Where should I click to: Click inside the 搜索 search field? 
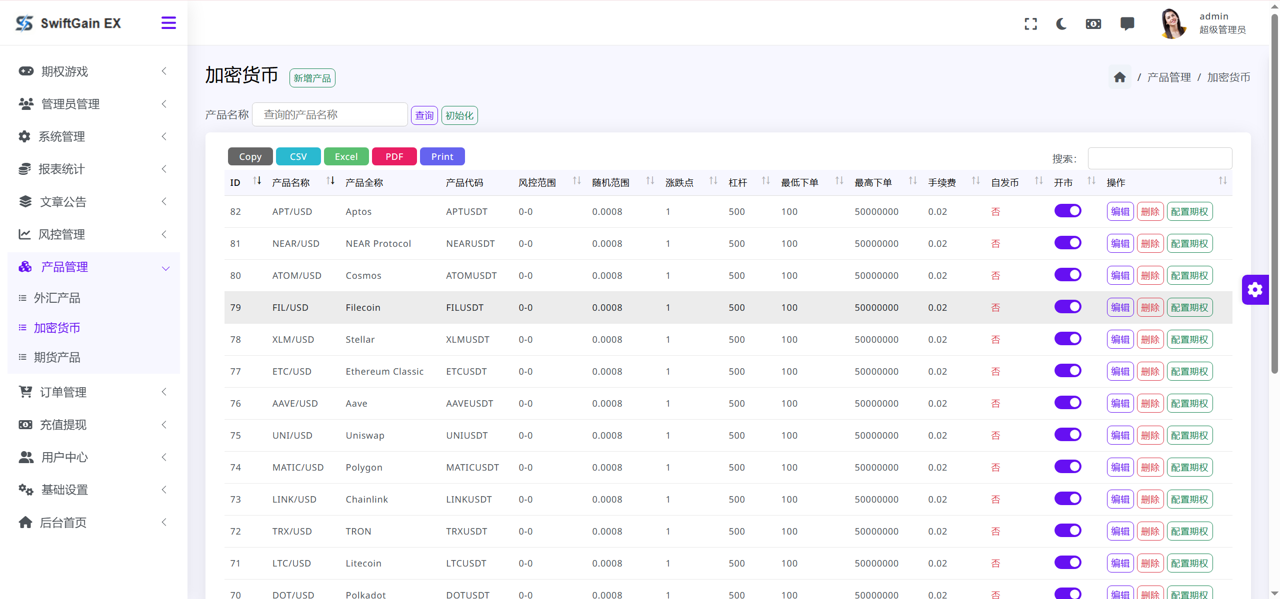point(1160,158)
